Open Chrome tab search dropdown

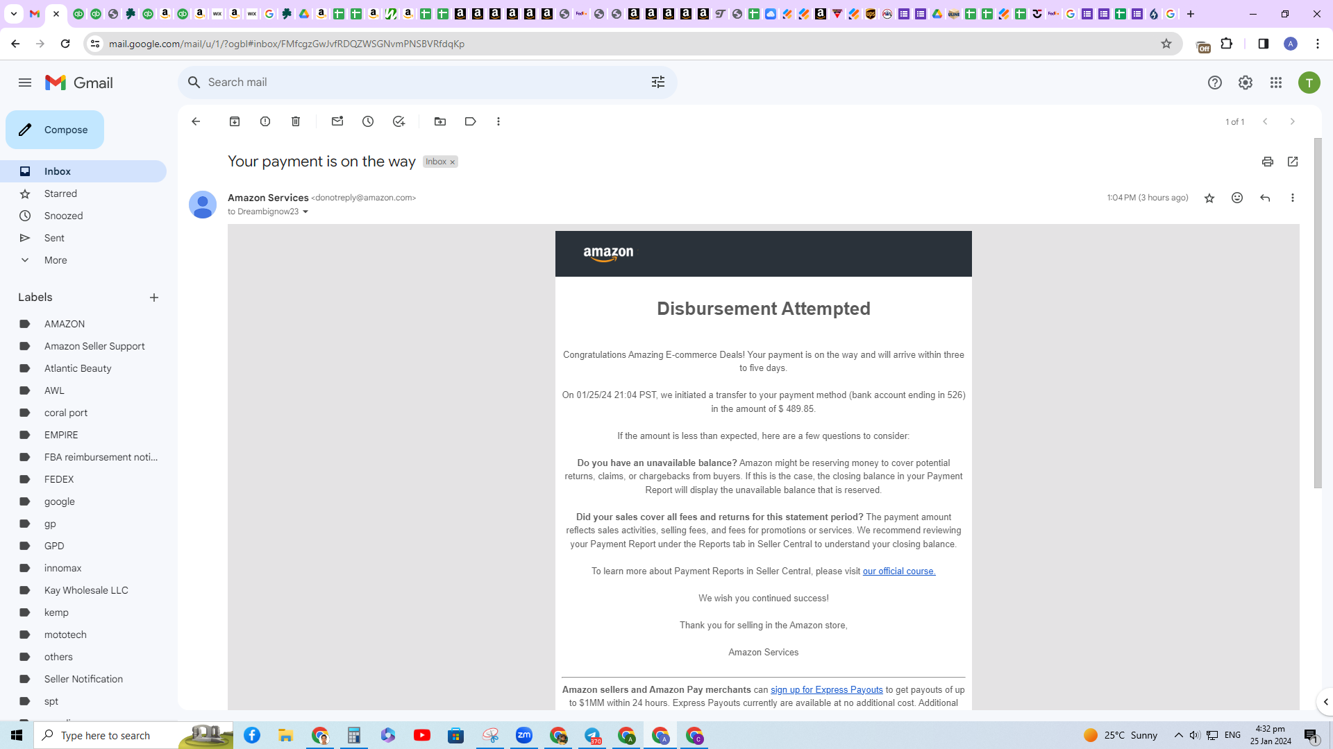click(13, 14)
